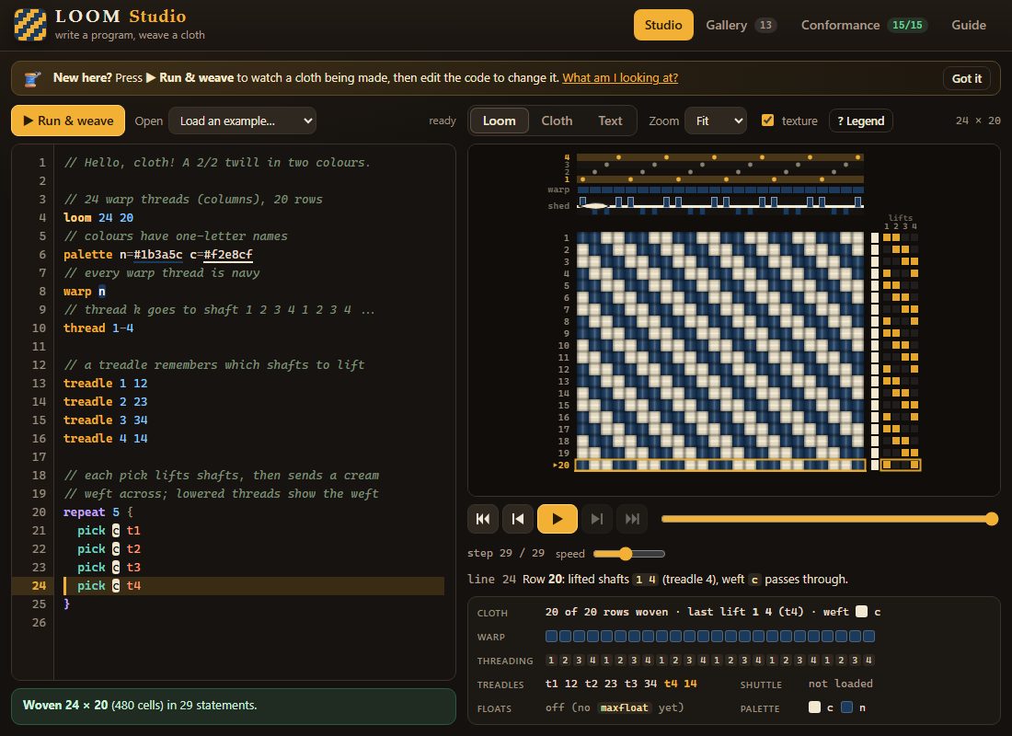Toggle the texture checkbox

767,121
